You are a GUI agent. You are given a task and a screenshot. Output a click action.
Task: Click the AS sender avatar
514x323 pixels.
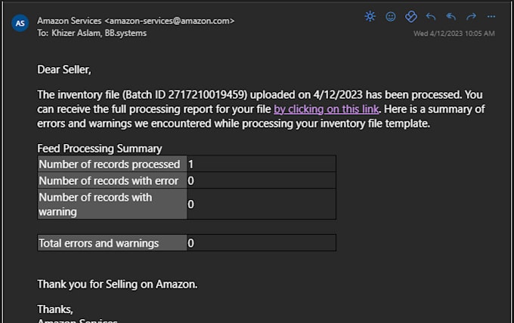(x=20, y=23)
